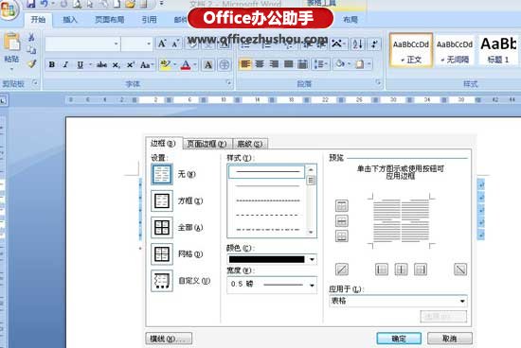Click the Justify alignment icon

[288, 63]
